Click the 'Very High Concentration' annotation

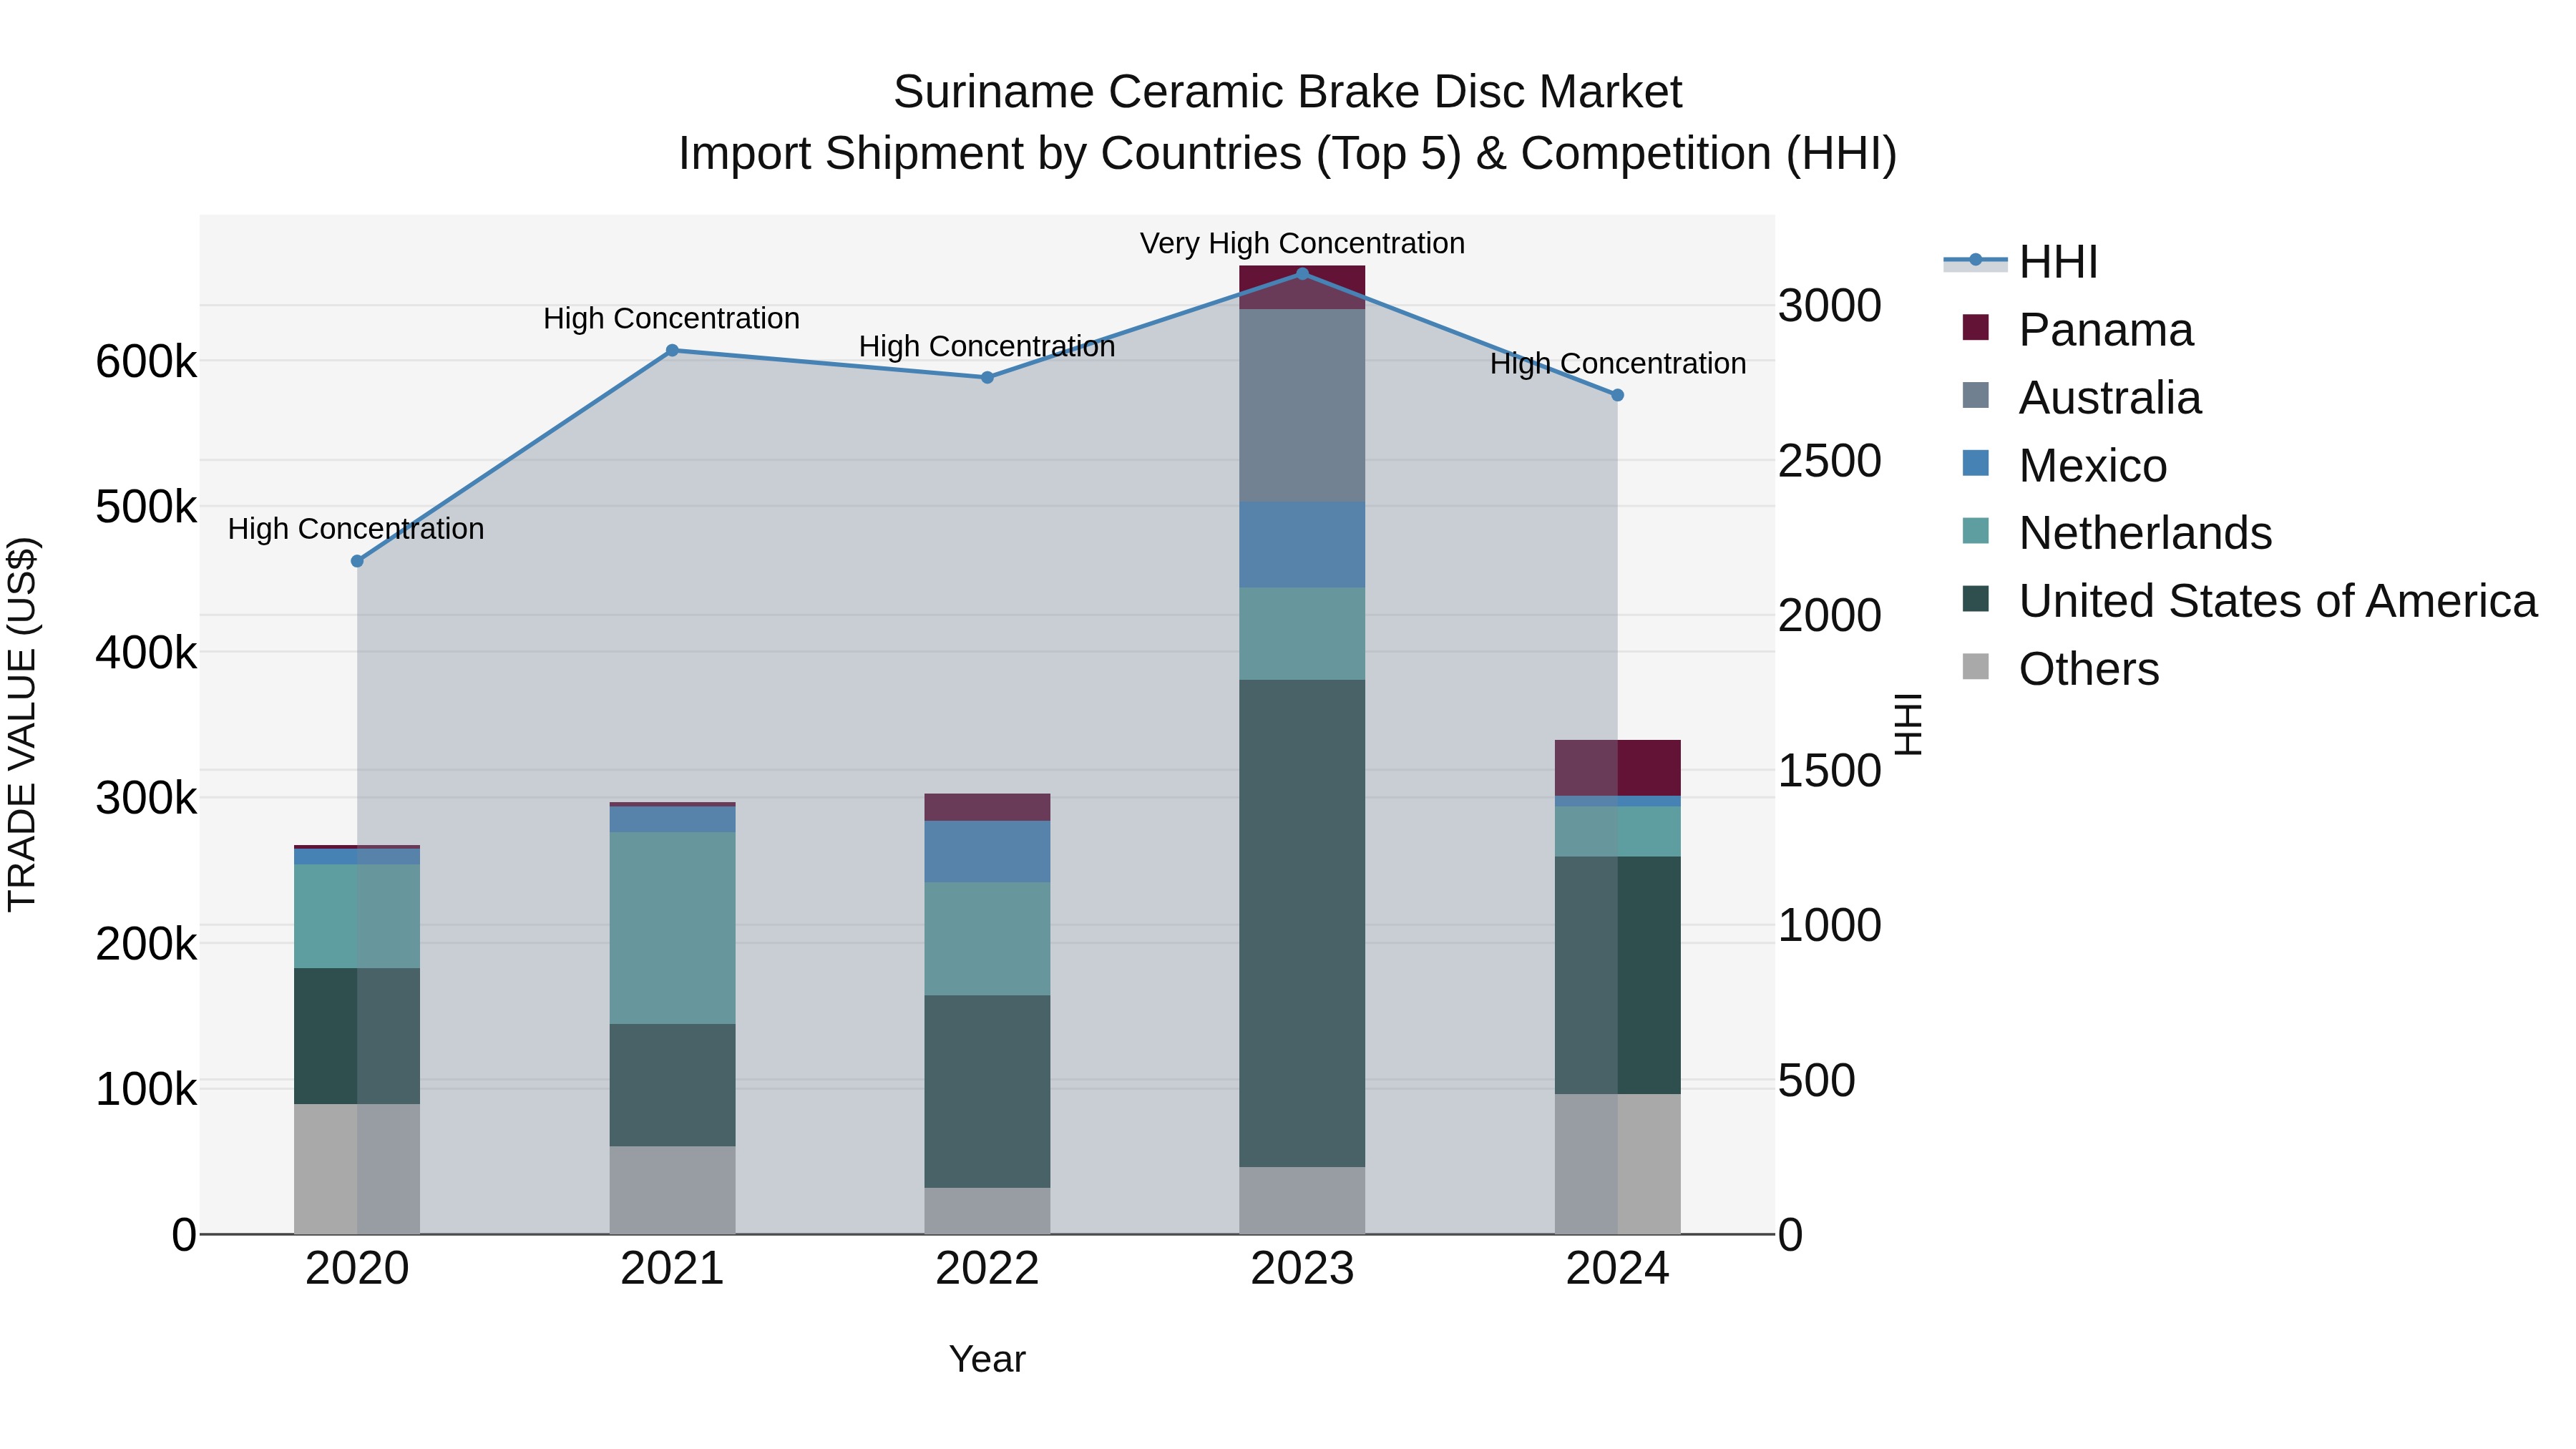point(1302,243)
